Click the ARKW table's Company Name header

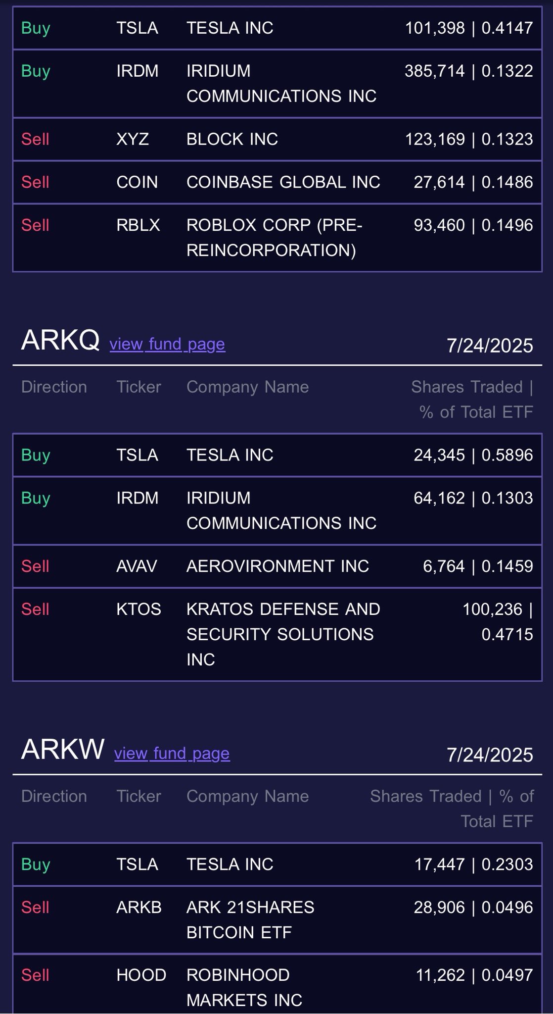coord(247,796)
